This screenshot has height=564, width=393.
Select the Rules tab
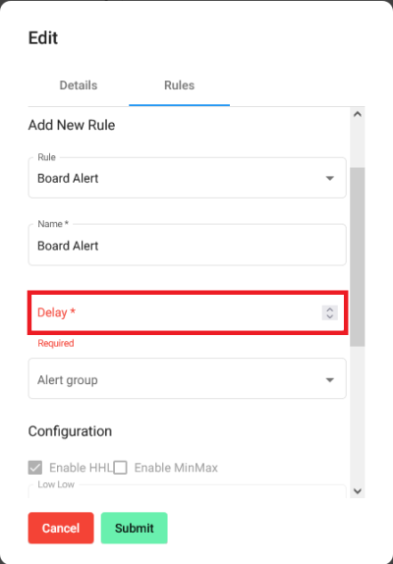click(x=180, y=85)
